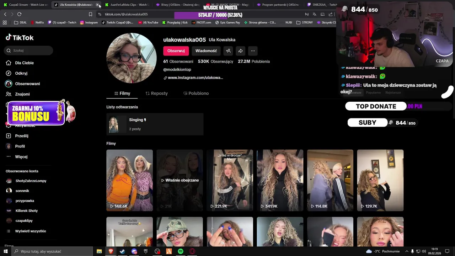Open the video with 341.9K views

click(x=280, y=180)
